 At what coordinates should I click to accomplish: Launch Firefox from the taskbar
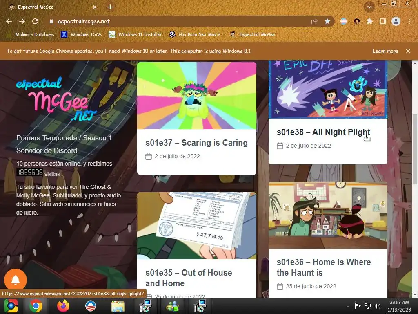point(63,306)
